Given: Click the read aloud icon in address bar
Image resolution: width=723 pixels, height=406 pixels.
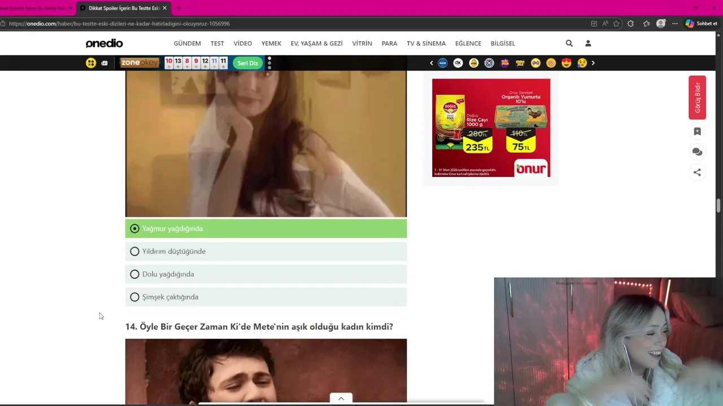Looking at the screenshot, I should (605, 24).
